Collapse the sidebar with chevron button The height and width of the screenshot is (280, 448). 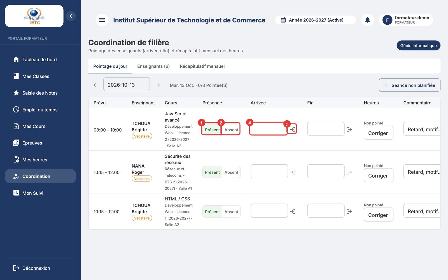coord(71,16)
